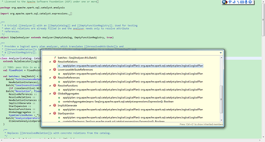Image resolution: width=265 pixels, height=142 pixels.
Task: Click green method icon of ResolveFunctions apply
Action: point(59,90)
